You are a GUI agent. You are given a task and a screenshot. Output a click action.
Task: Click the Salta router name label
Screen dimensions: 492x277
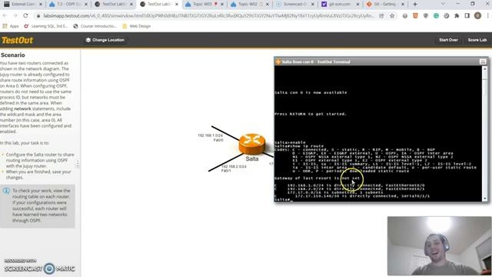coord(252,159)
